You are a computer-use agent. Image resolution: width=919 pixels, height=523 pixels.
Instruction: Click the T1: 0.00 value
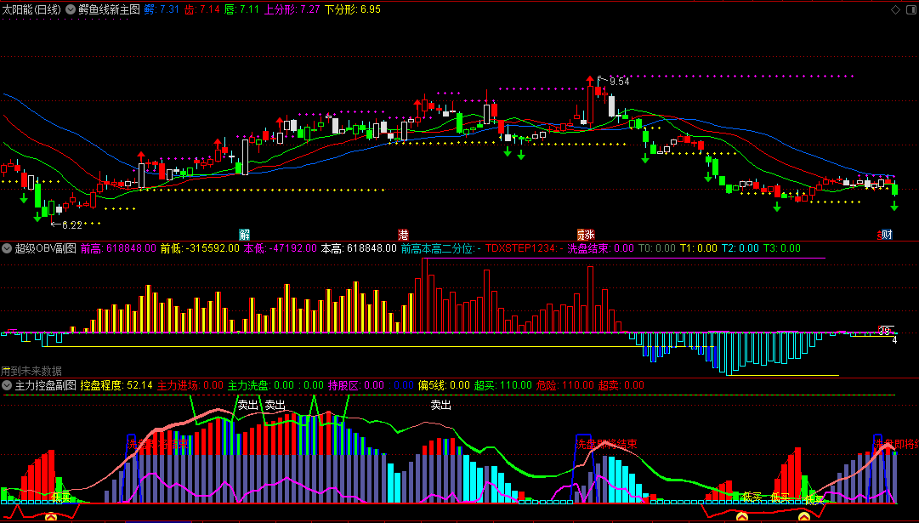[x=699, y=248]
